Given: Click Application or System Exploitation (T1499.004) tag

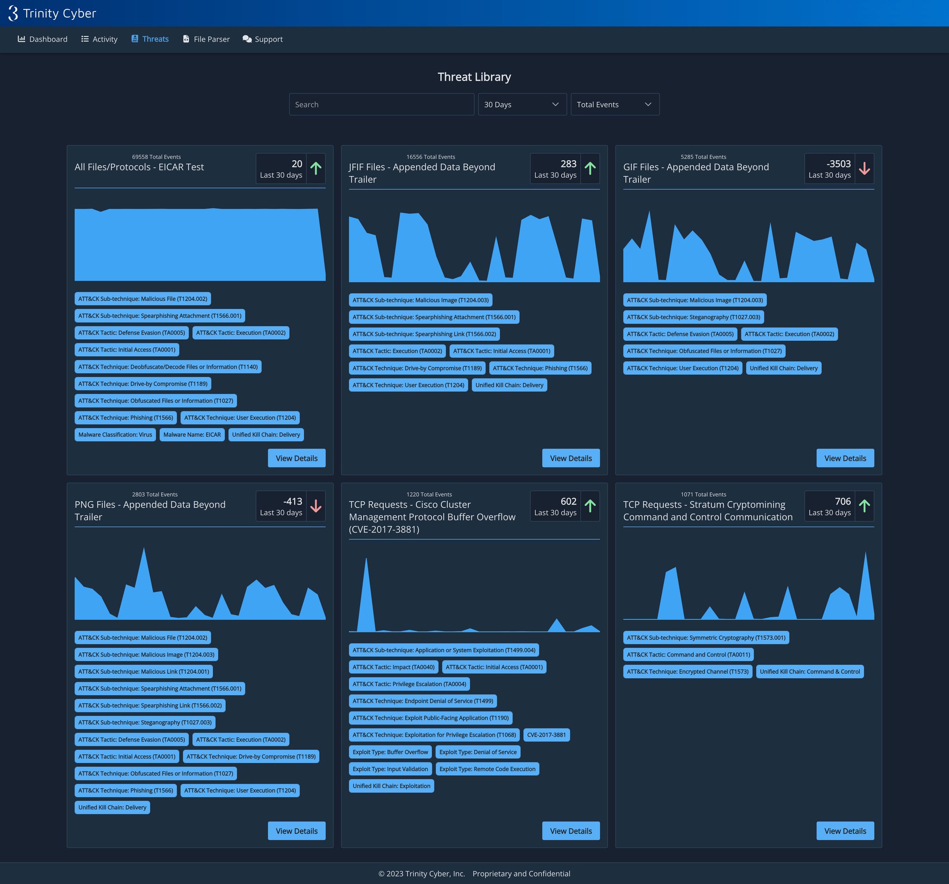Looking at the screenshot, I should point(444,650).
